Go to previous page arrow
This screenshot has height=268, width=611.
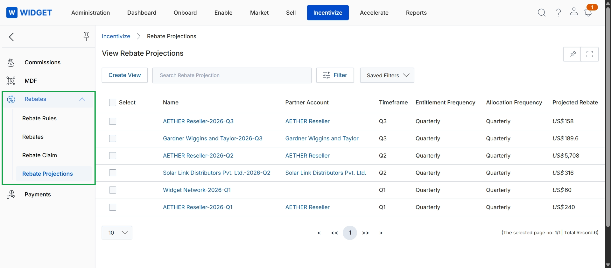(319, 233)
